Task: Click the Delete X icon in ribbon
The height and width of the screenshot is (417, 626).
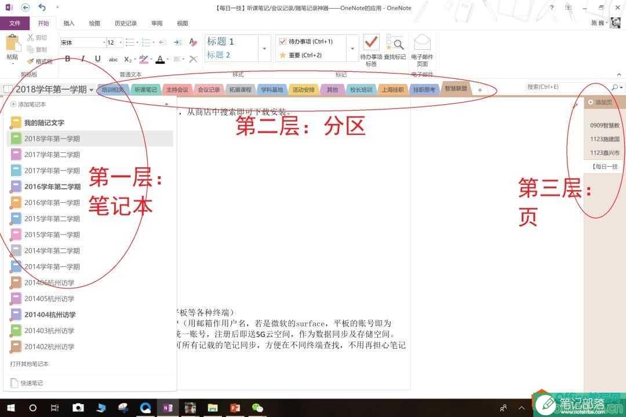Action: [x=193, y=59]
